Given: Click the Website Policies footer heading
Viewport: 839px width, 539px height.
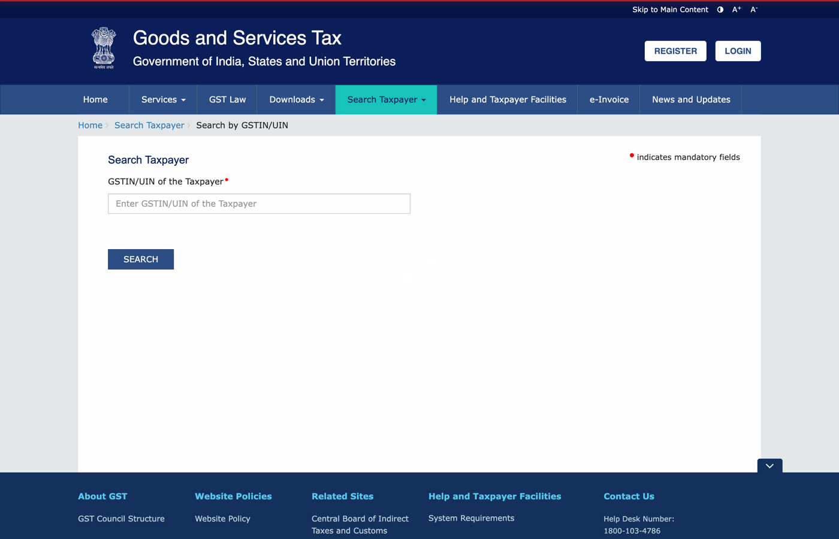Looking at the screenshot, I should pyautogui.click(x=233, y=496).
